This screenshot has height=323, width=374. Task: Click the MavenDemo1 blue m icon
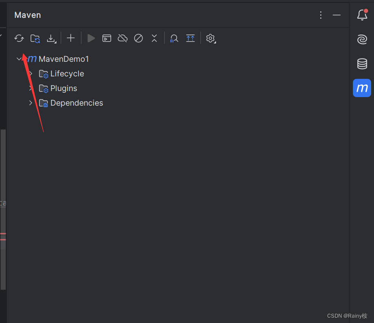point(32,59)
